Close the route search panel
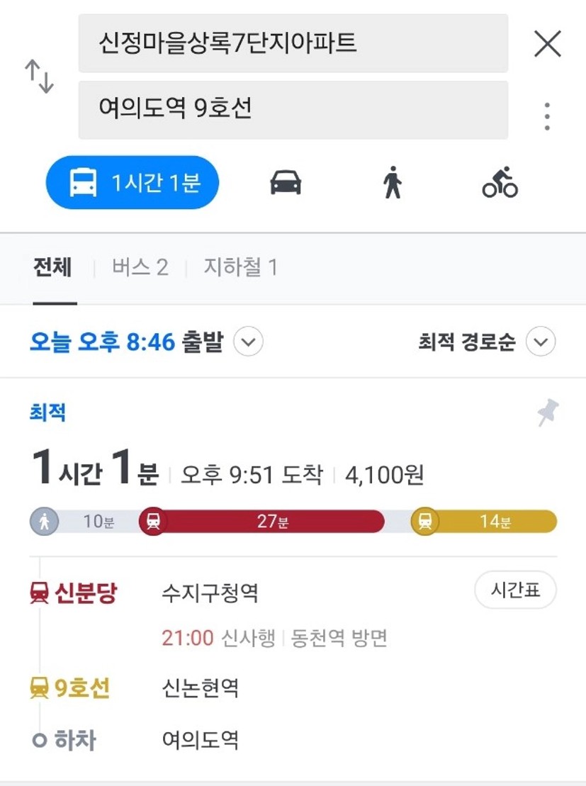Image resolution: width=586 pixels, height=786 pixels. pos(548,44)
